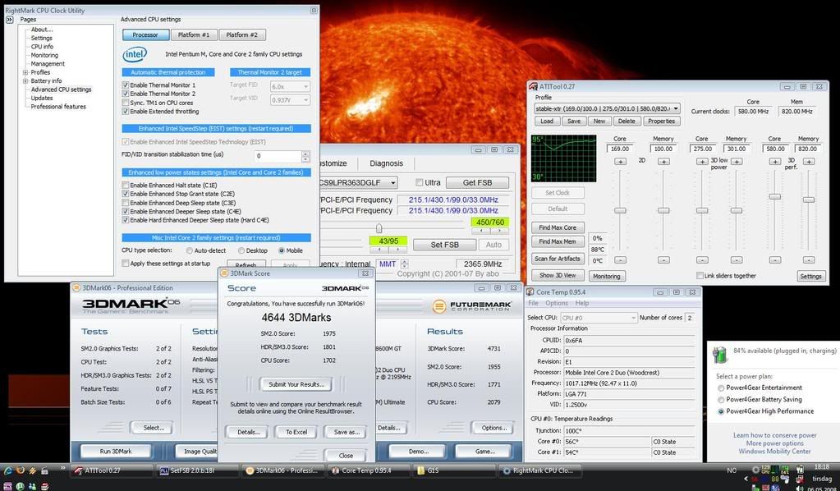Viewport: 840px width, 491px height.
Task: Collapse the Pages panel double-arrow icon
Action: 10,19
